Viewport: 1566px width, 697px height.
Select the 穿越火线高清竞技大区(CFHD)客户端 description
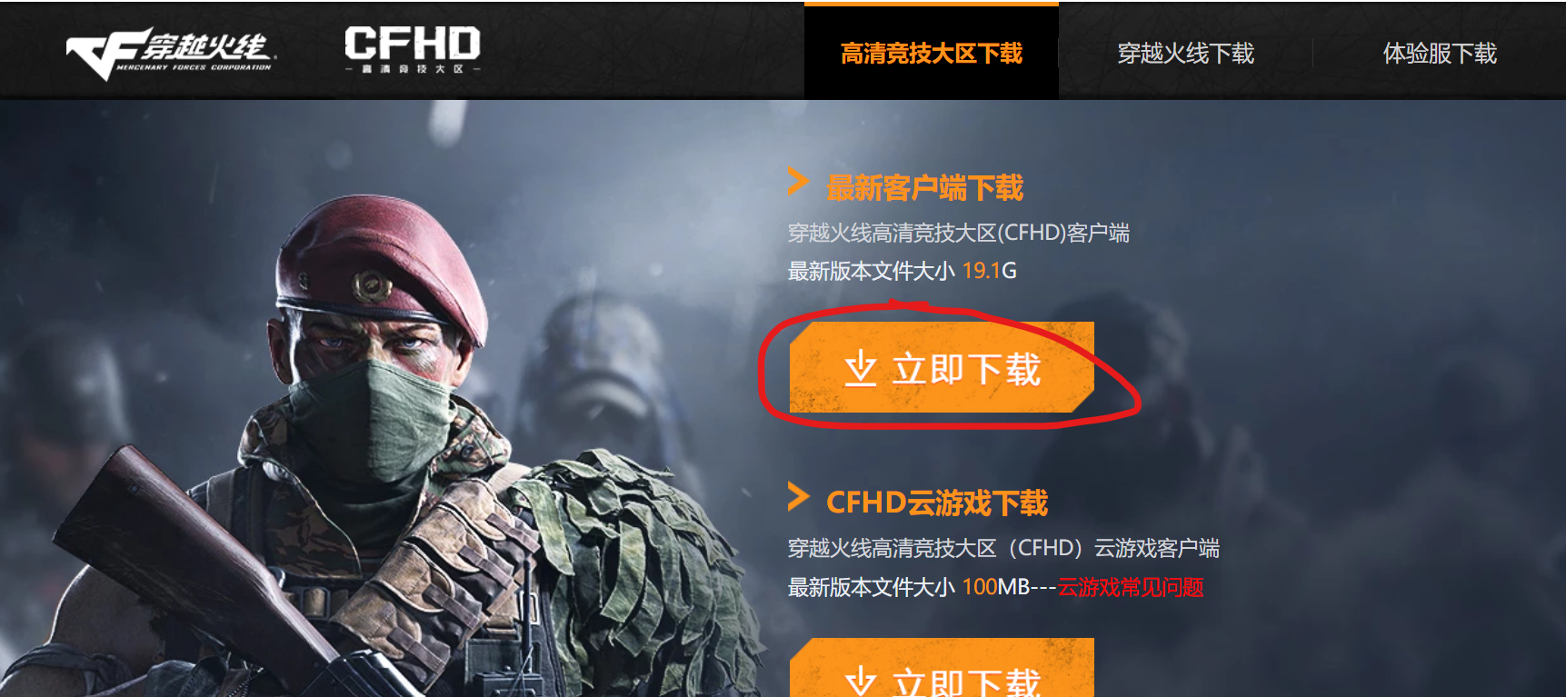(x=959, y=233)
